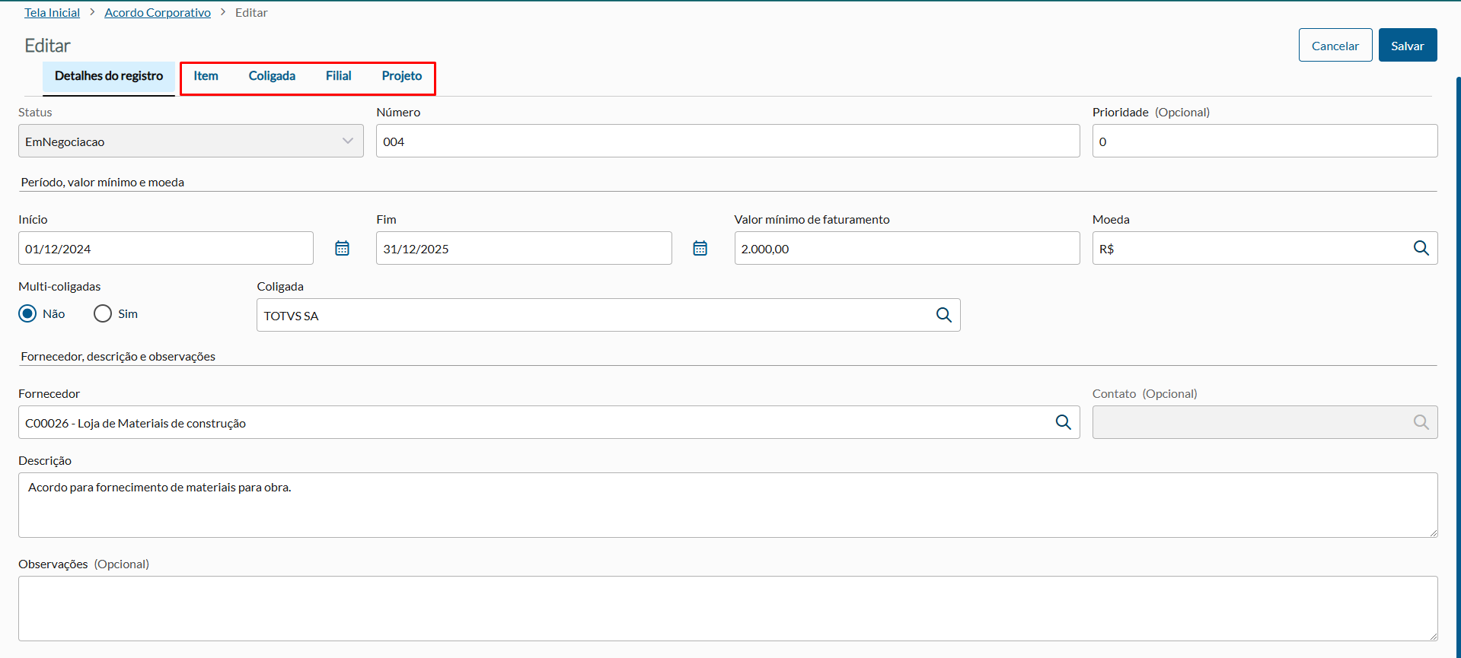Click the Prioridade input field
Image resolution: width=1461 pixels, height=658 pixels.
pos(1265,141)
